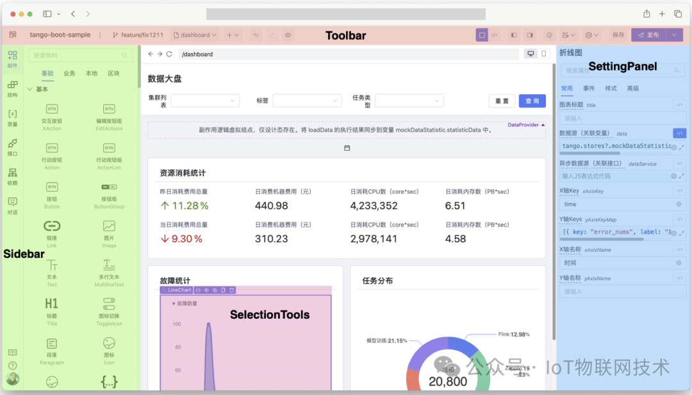Open the settings gear dropdown
Image resolution: width=692 pixels, height=395 pixels.
(591, 35)
